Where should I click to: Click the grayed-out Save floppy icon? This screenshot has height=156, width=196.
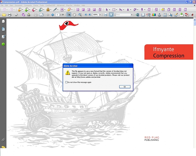tap(36, 15)
